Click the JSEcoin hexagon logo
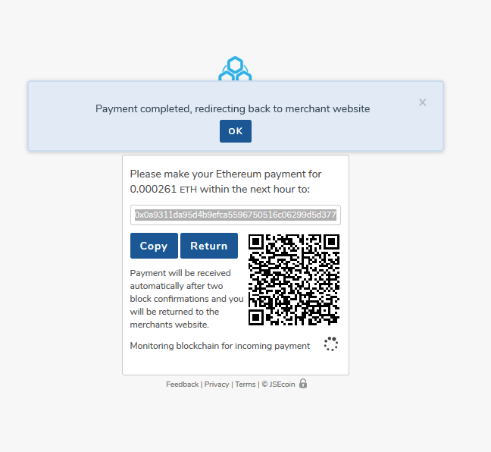491x452 pixels. (x=235, y=68)
